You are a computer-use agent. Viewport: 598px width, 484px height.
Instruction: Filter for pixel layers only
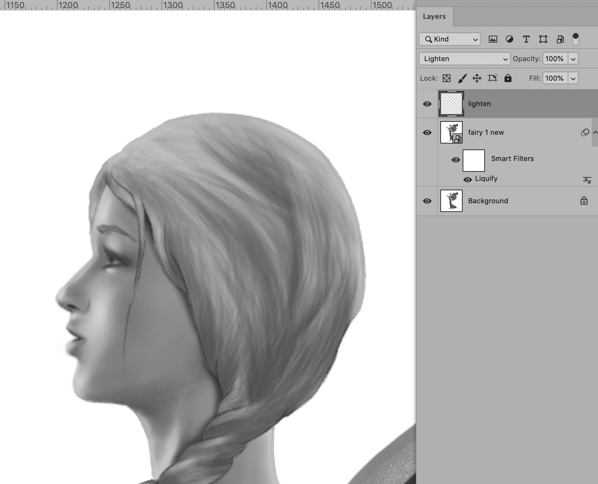493,39
